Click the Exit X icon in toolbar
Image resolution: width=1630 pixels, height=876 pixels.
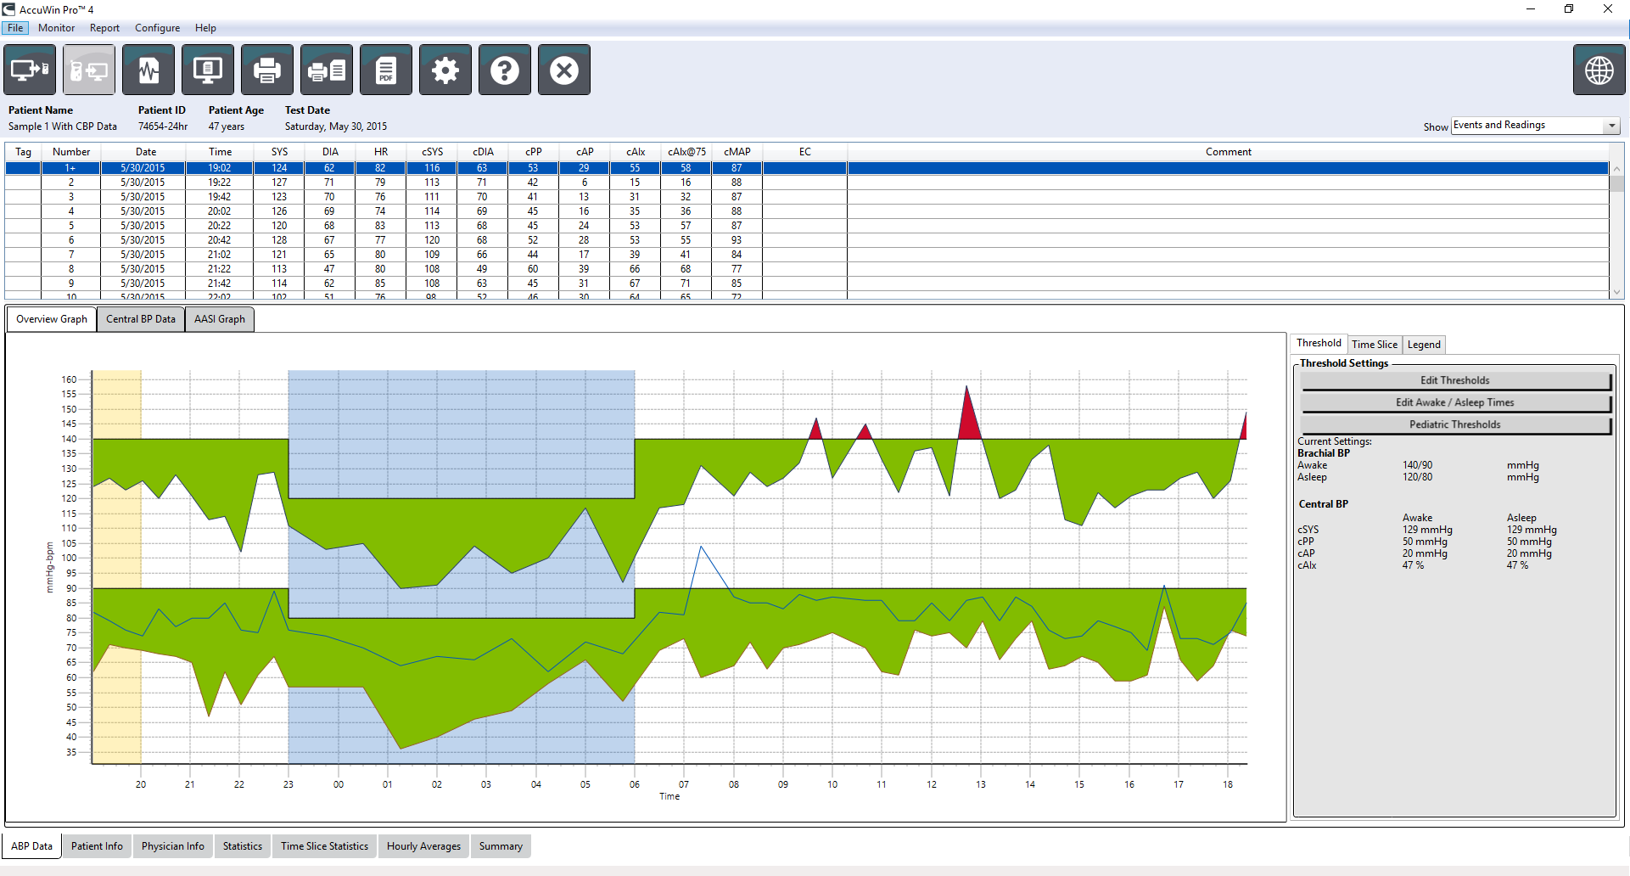click(x=564, y=70)
